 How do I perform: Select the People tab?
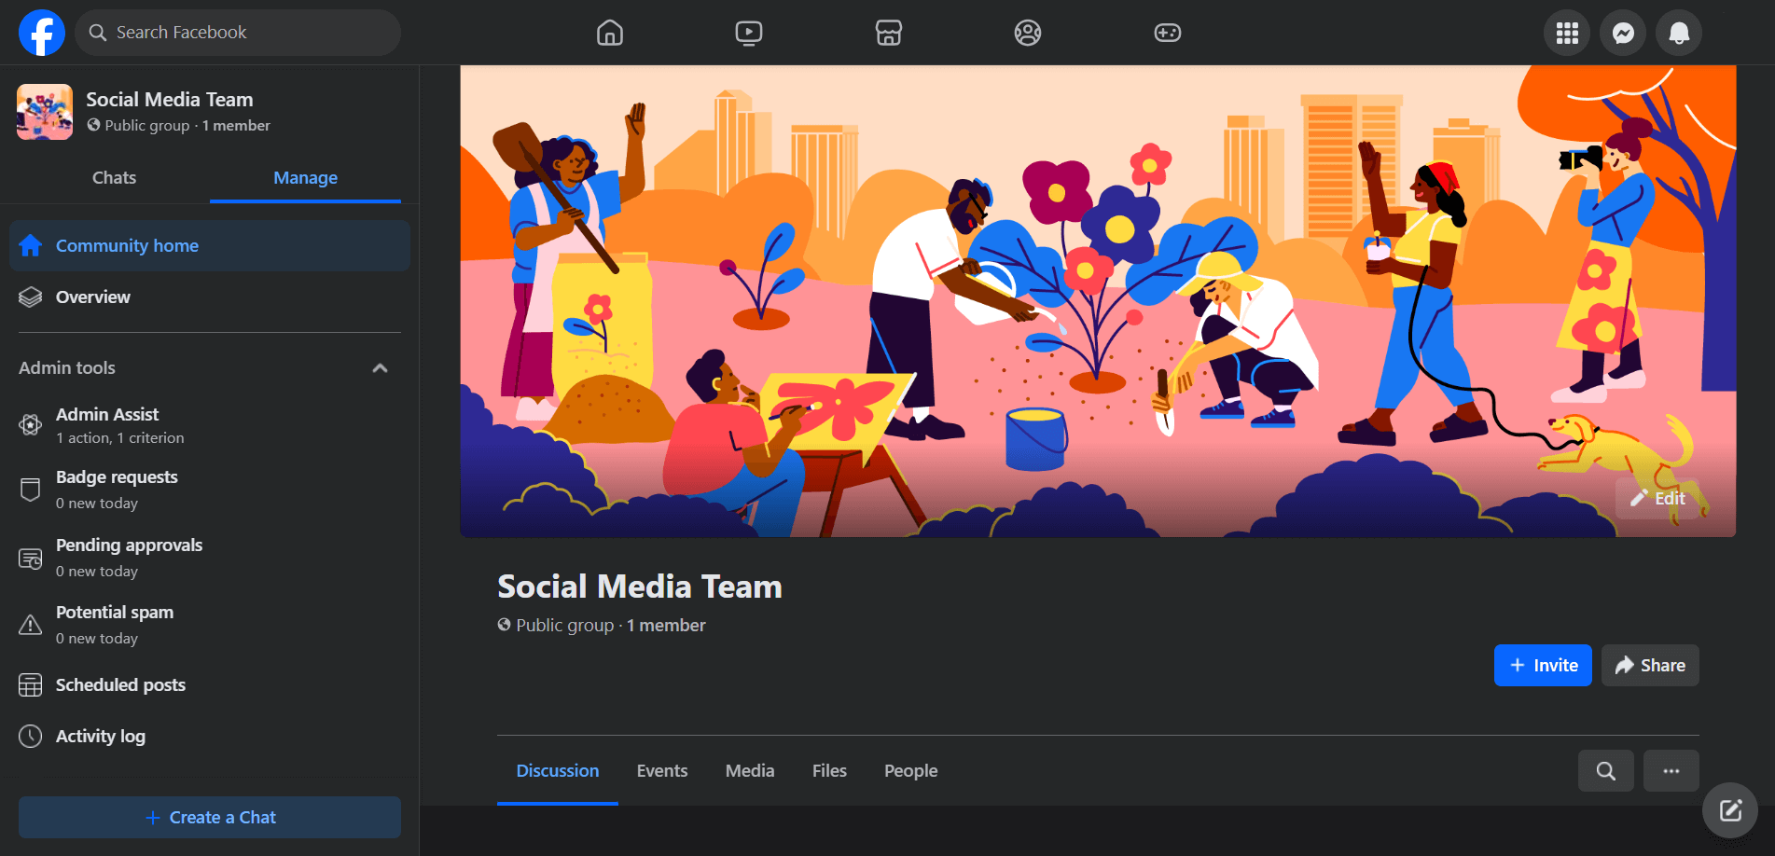(x=910, y=771)
